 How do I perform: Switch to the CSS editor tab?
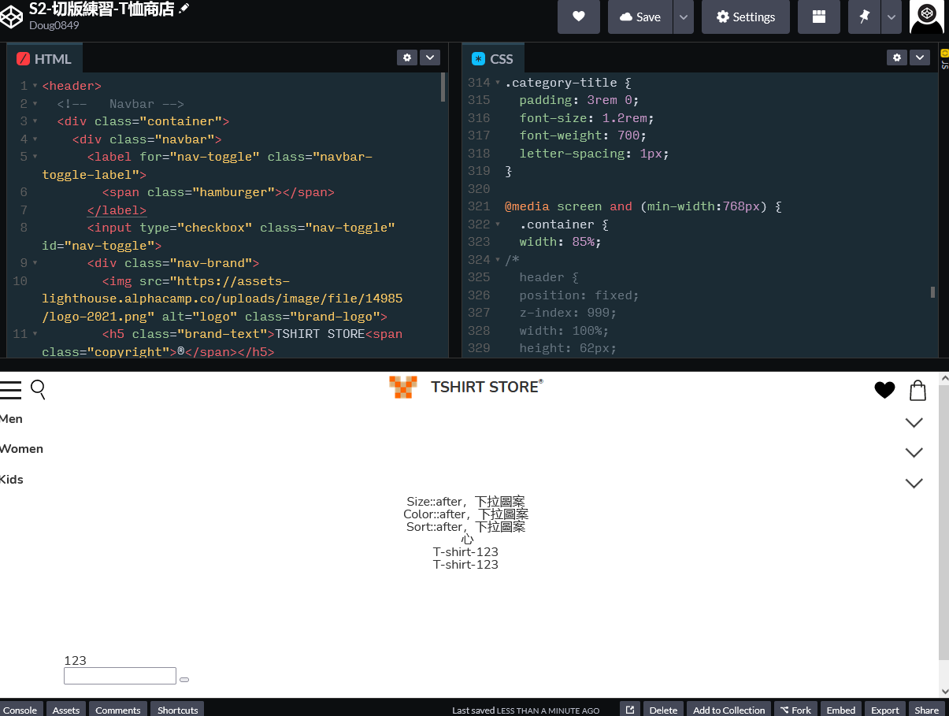(x=493, y=59)
